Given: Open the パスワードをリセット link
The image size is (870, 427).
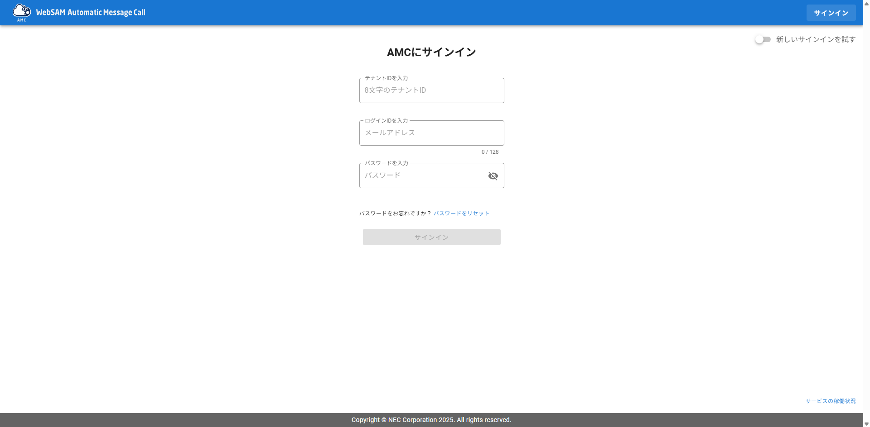Looking at the screenshot, I should [x=461, y=213].
